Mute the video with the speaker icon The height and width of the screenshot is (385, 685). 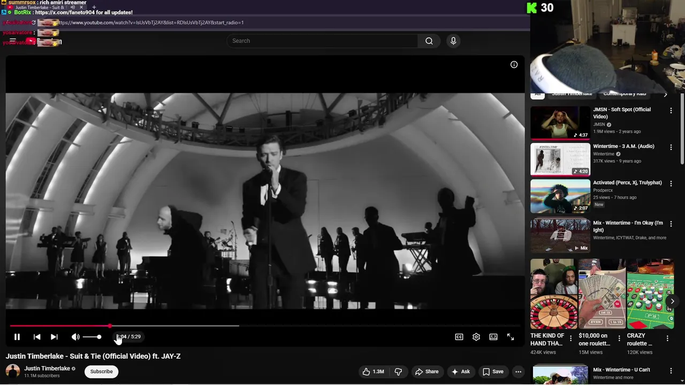coord(75,337)
